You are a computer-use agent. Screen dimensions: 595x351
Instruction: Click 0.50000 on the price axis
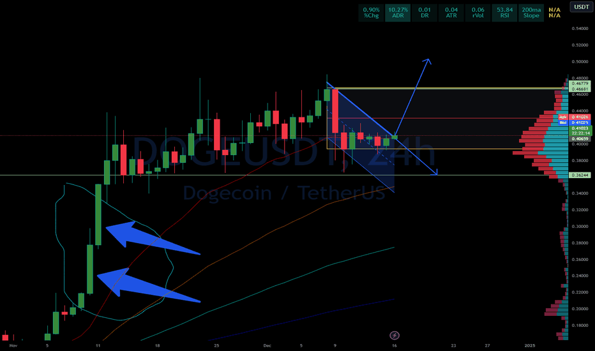(580, 61)
